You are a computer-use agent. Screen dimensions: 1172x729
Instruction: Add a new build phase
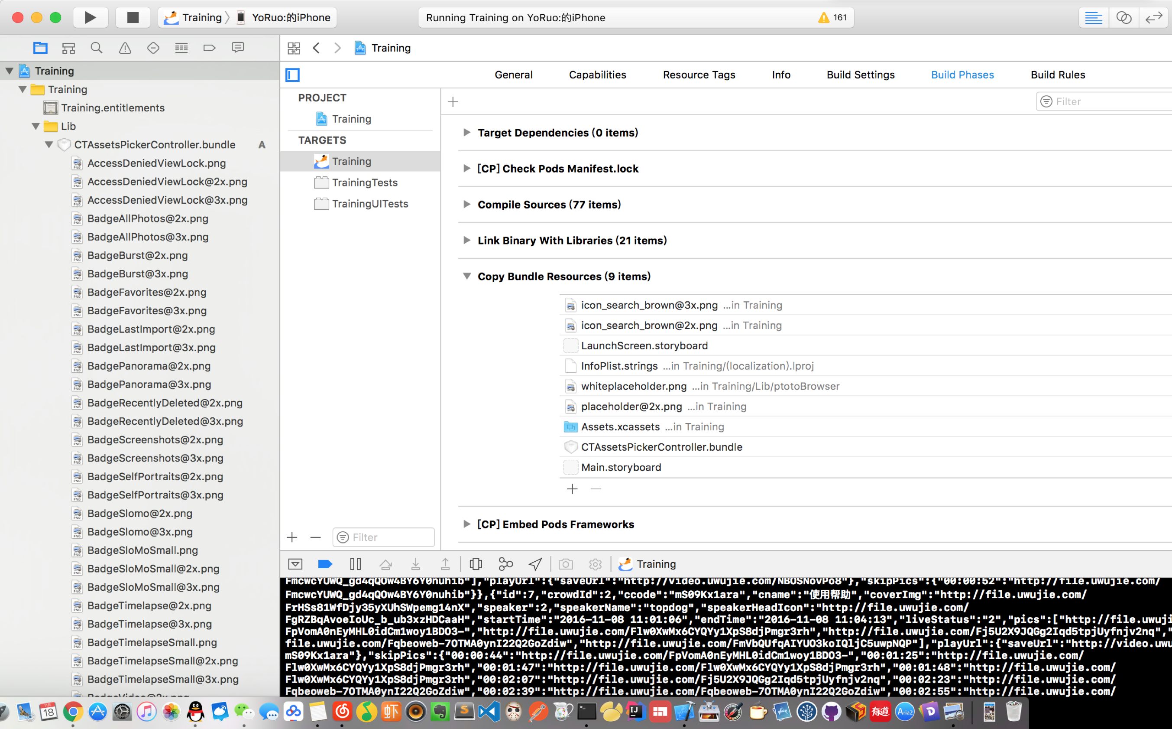(x=453, y=102)
